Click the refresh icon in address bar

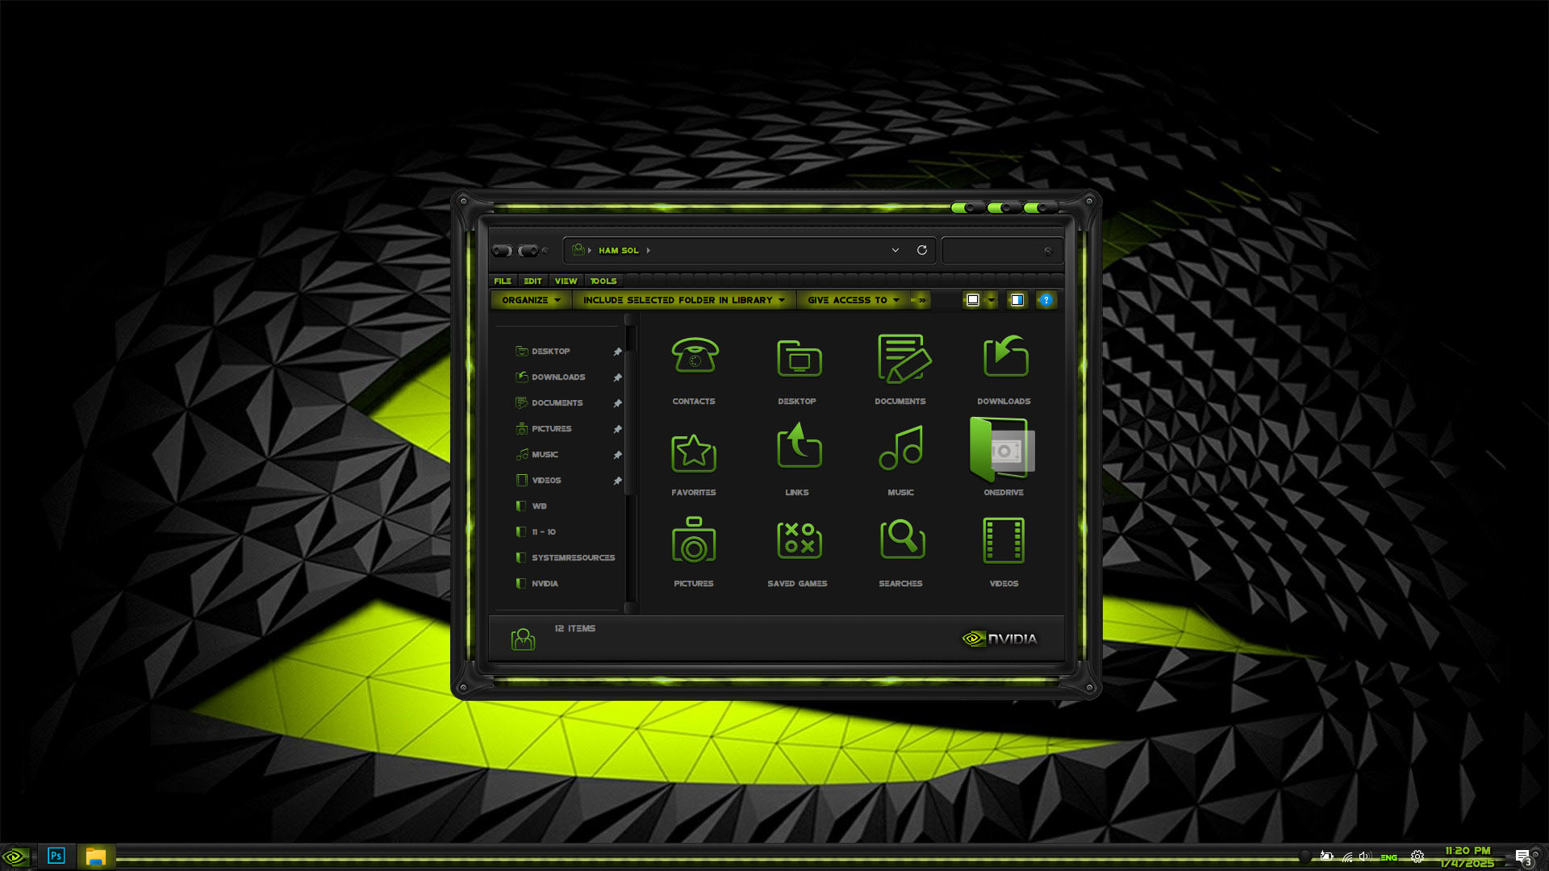(922, 250)
